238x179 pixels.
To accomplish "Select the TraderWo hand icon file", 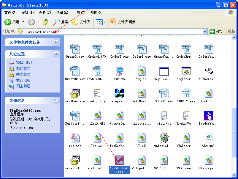I will coord(208,116).
